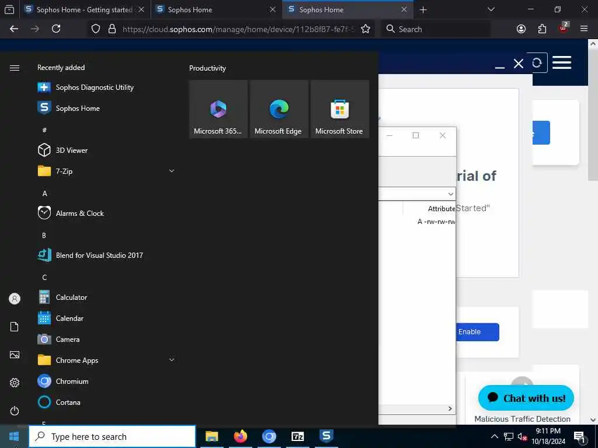Bookmark this page with star
The height and width of the screenshot is (448, 598).
tap(366, 29)
